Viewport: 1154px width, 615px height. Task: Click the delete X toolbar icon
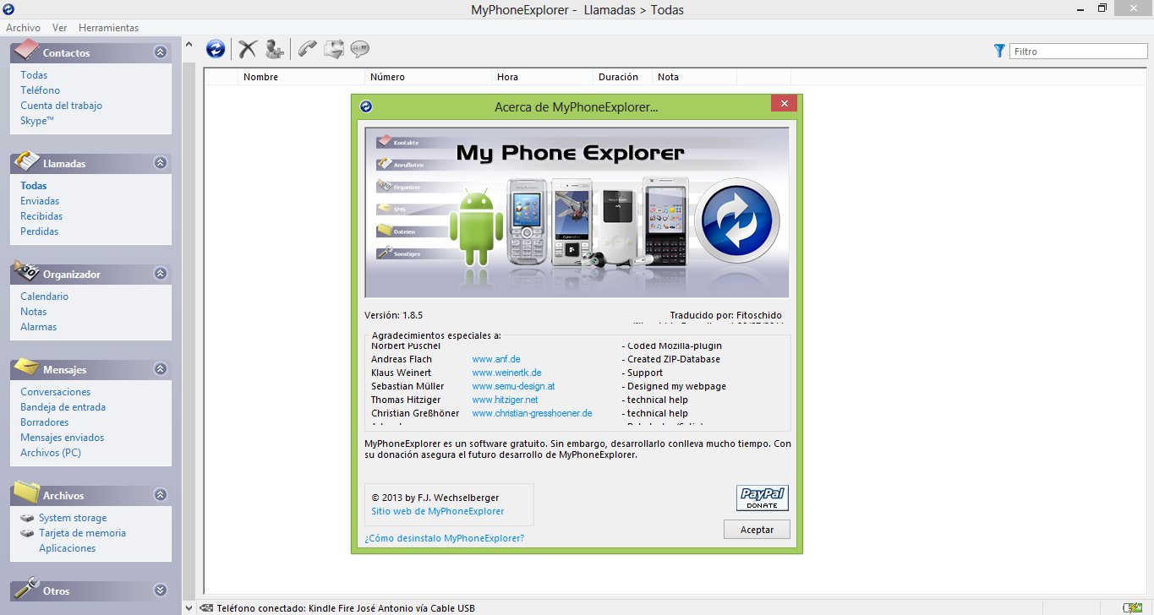(x=247, y=49)
